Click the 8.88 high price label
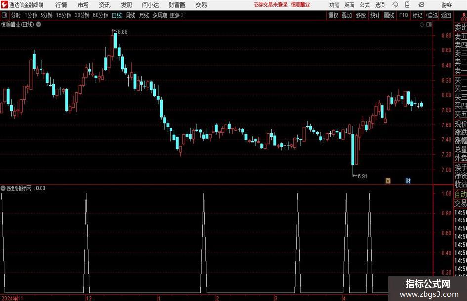Screen dimensions: 467x301 [123, 32]
